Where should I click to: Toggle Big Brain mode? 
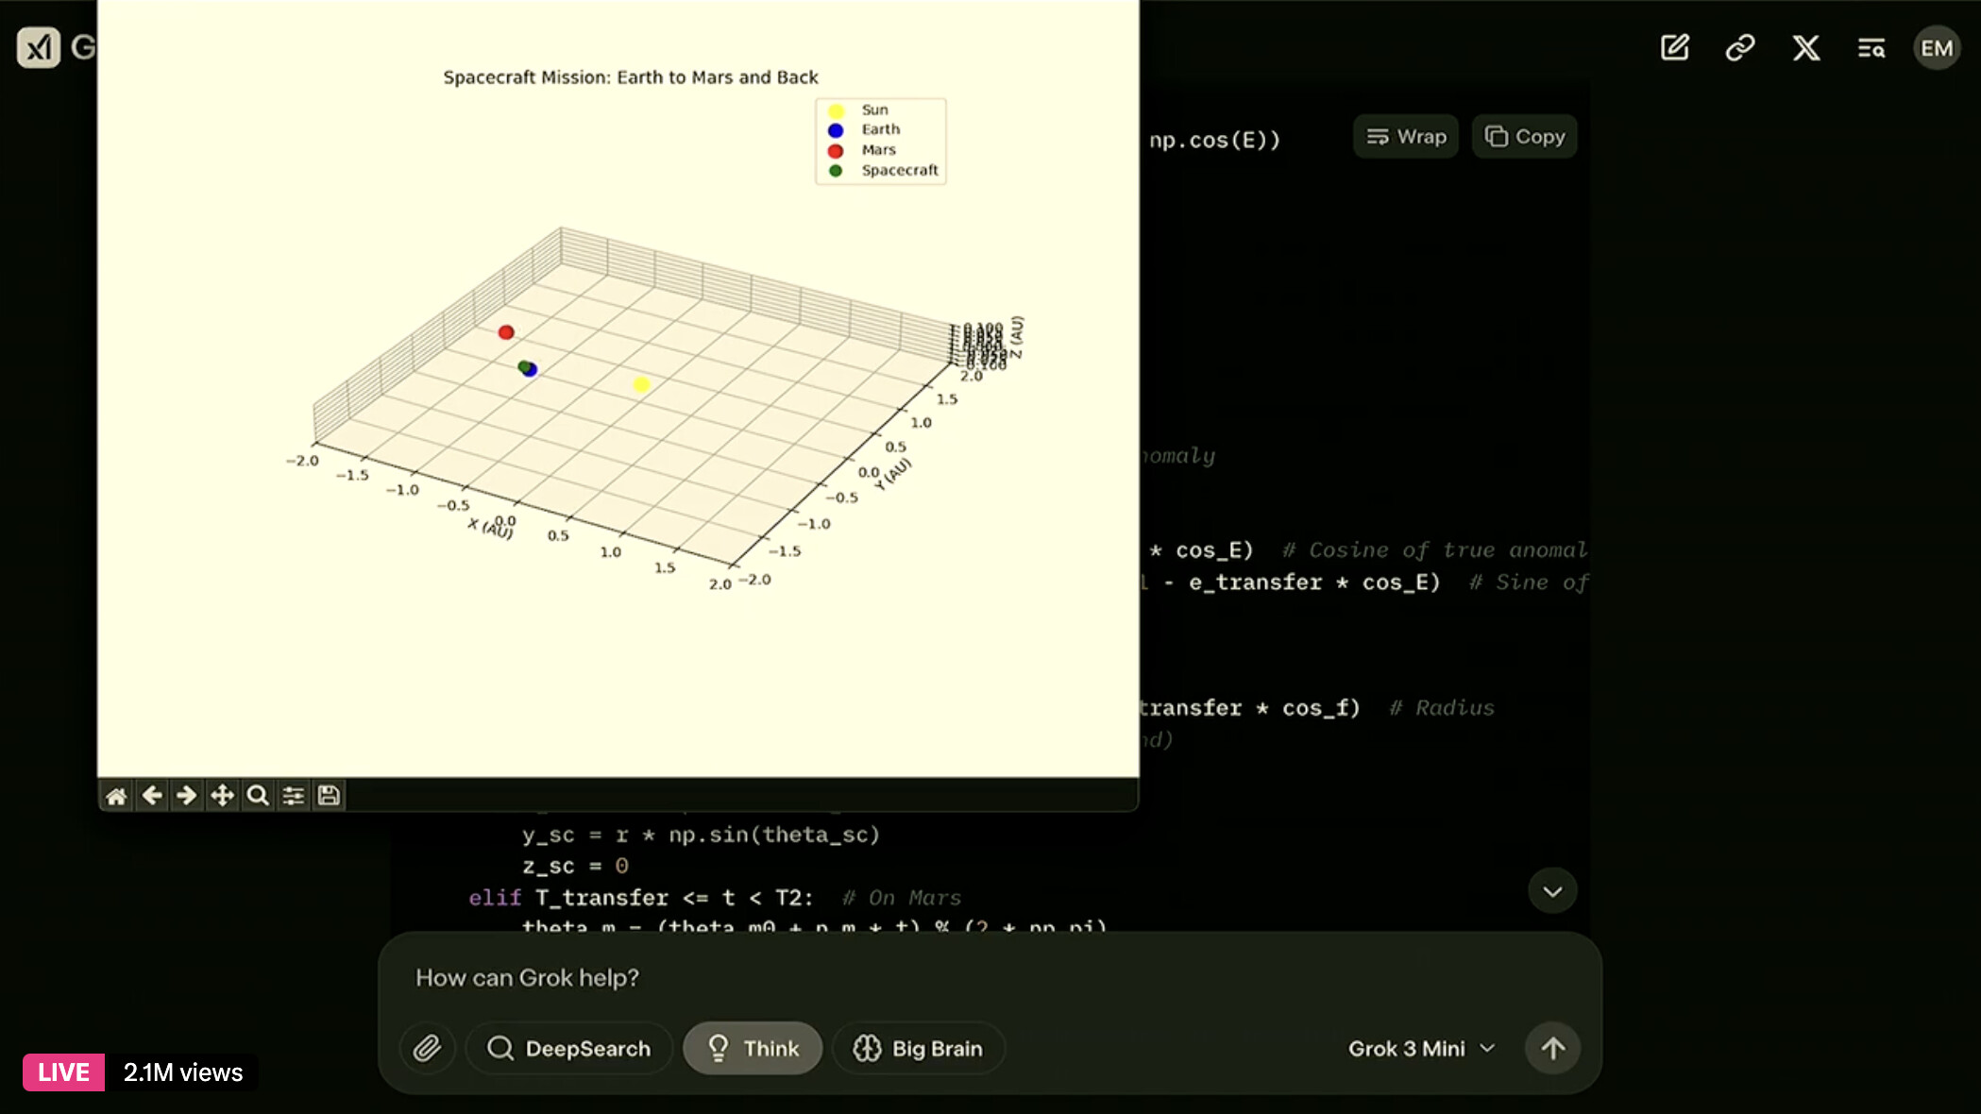[x=918, y=1048]
